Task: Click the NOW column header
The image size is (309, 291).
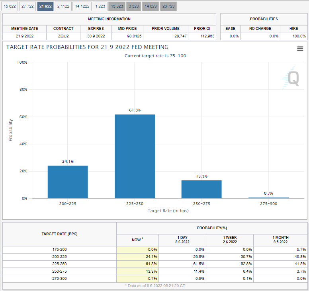Action: (137, 240)
